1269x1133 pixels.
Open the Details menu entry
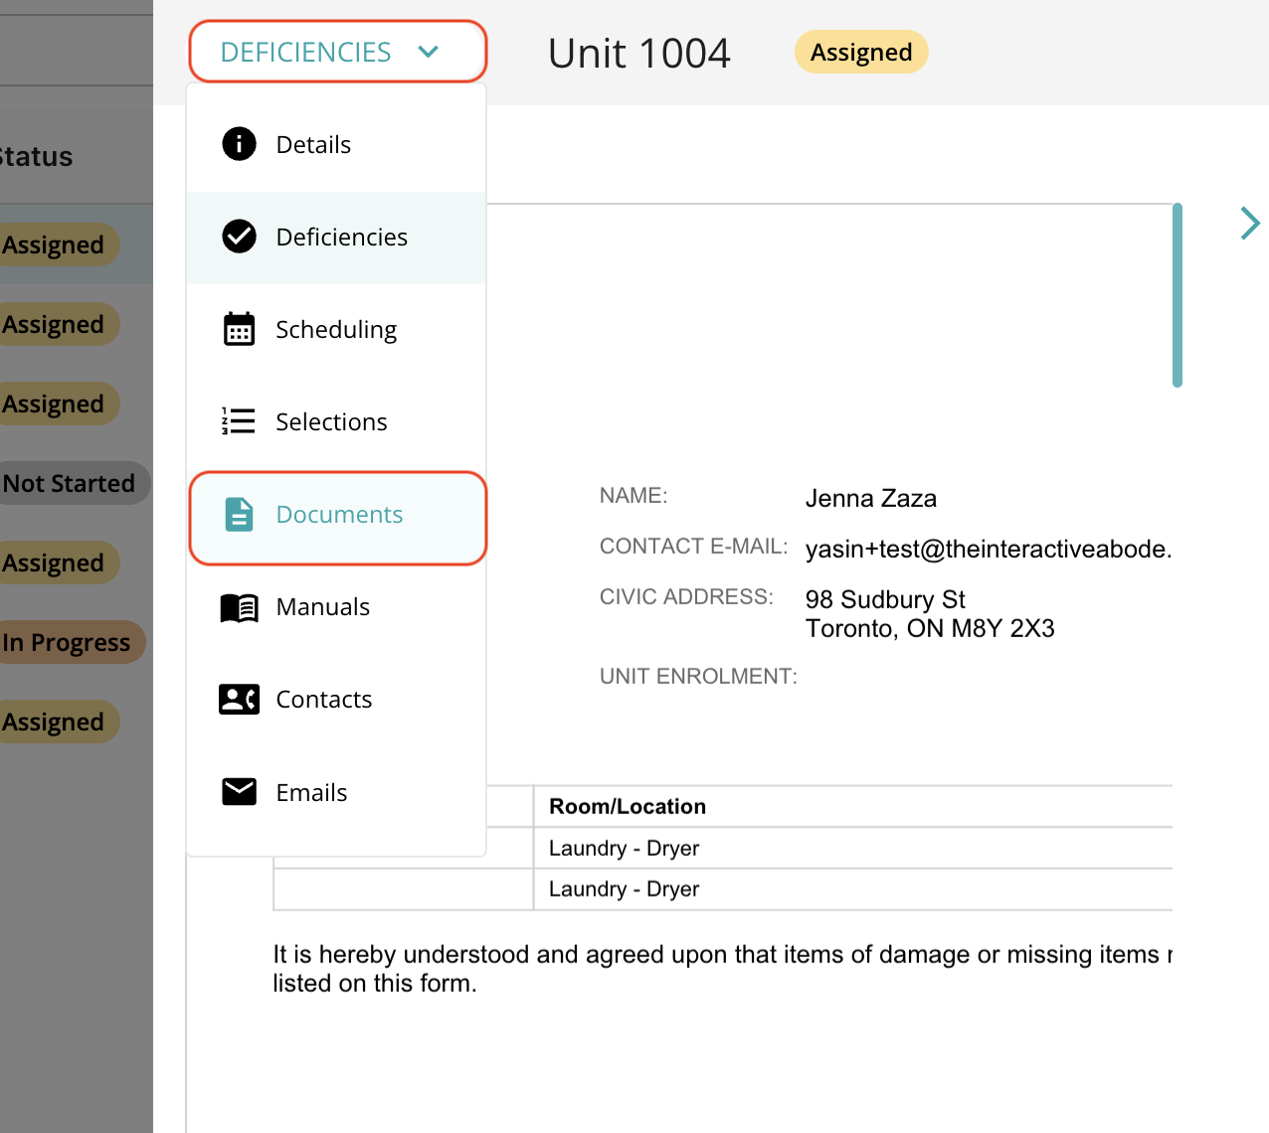[336, 145]
